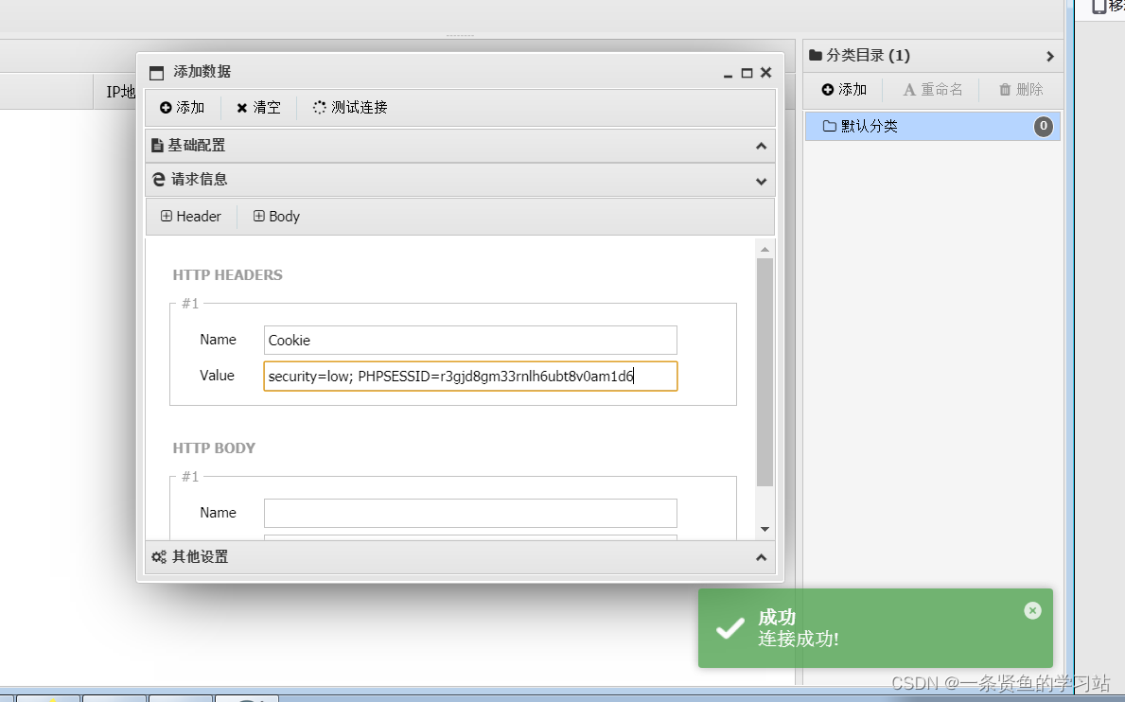Click the document icon beside 基础配置
The width and height of the screenshot is (1125, 702).
pyautogui.click(x=157, y=146)
